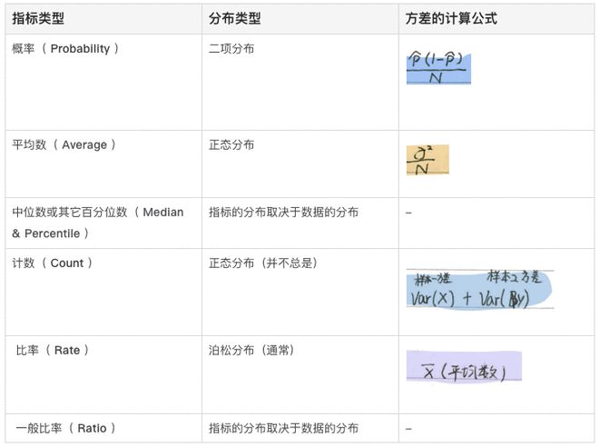Select the 概率 (Probability) cell

click(x=65, y=49)
